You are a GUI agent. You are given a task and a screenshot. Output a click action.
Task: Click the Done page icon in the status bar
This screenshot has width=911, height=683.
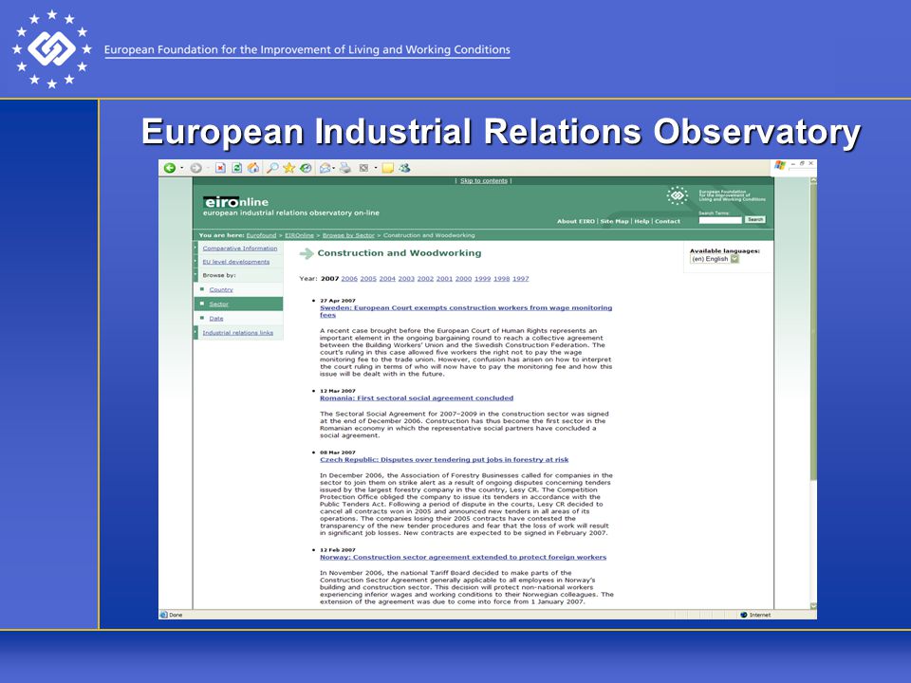[x=164, y=615]
